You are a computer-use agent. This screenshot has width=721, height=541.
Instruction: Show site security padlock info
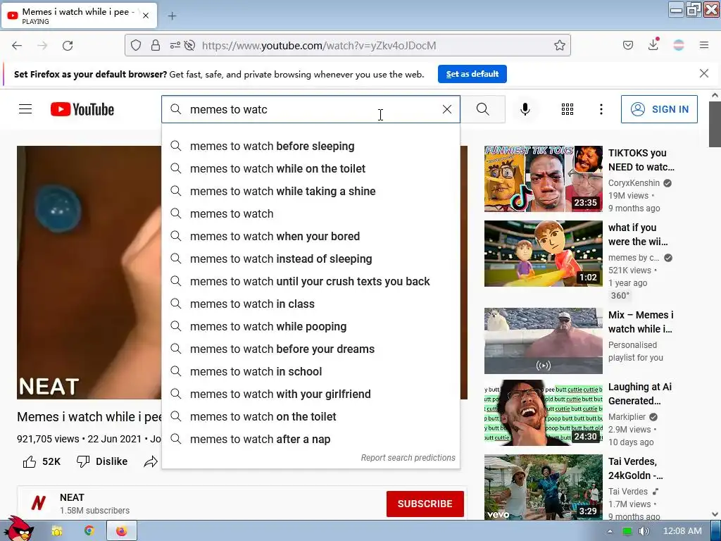[x=156, y=45]
